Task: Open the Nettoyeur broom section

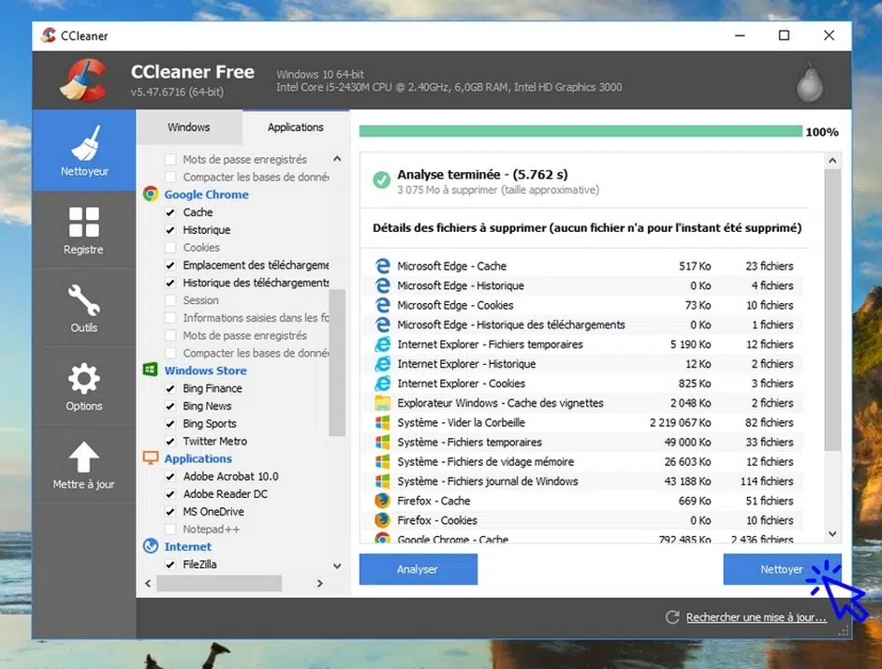Action: click(84, 150)
